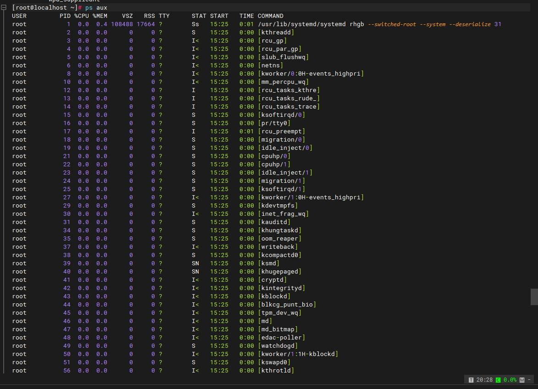Click the [rcu_par_gp] process name

(x=280, y=49)
